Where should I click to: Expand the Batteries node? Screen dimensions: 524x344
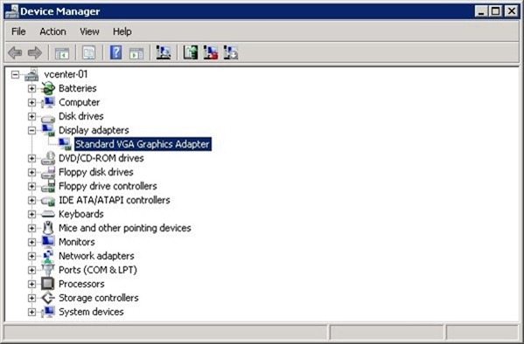point(31,88)
